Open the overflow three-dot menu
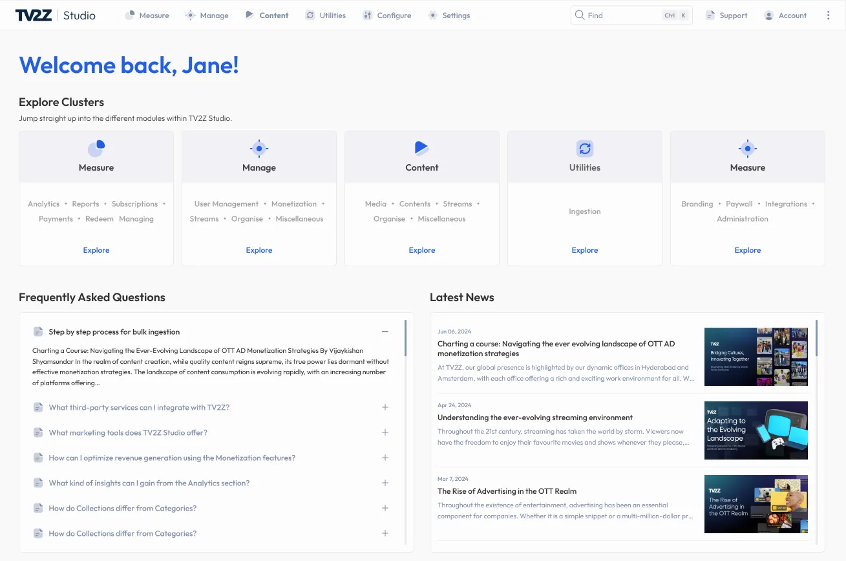846x561 pixels. pos(829,15)
